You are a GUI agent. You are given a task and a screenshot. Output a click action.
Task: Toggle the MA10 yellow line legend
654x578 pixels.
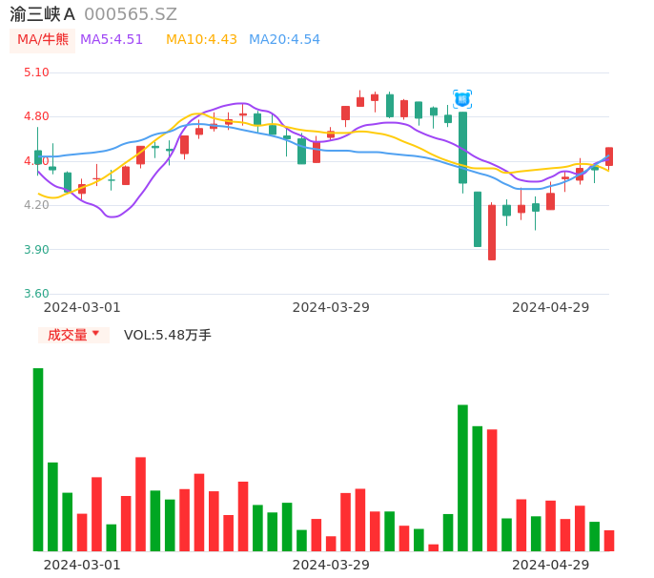coord(201,40)
